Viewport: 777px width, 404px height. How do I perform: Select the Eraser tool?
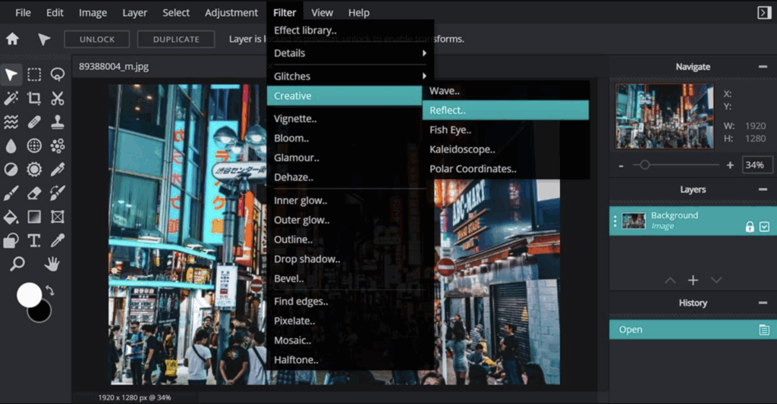(34, 193)
